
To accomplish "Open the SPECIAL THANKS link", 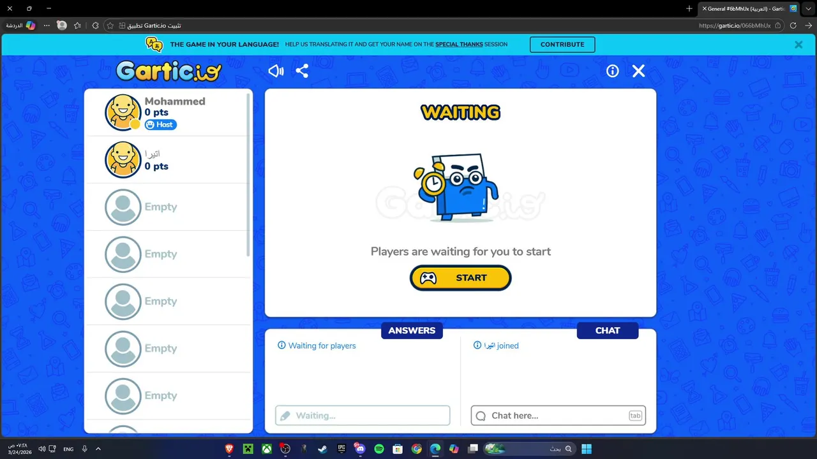I will [459, 45].
